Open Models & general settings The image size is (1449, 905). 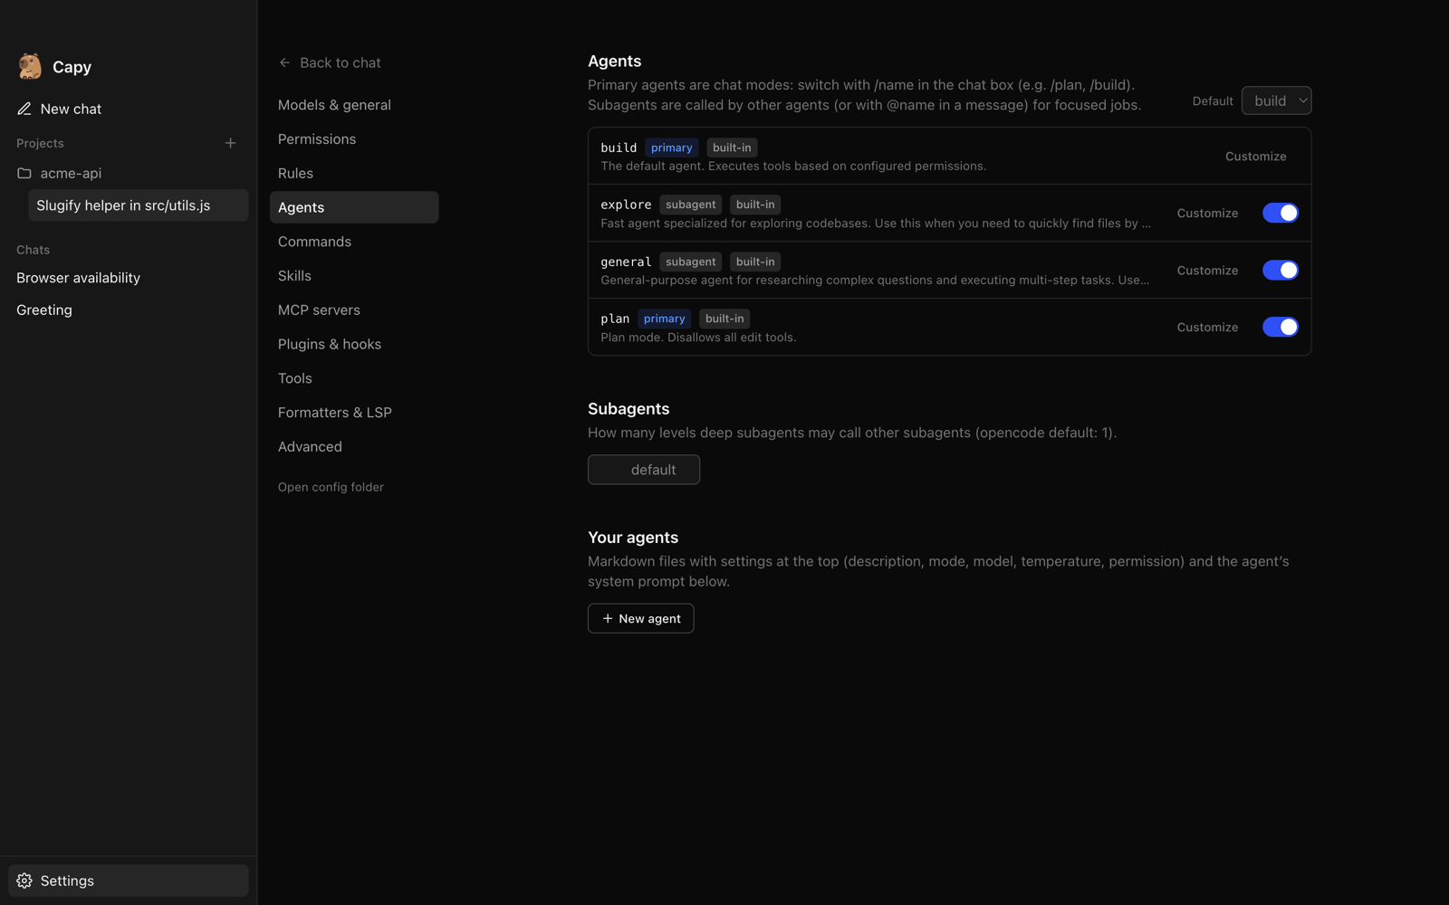[x=354, y=105]
